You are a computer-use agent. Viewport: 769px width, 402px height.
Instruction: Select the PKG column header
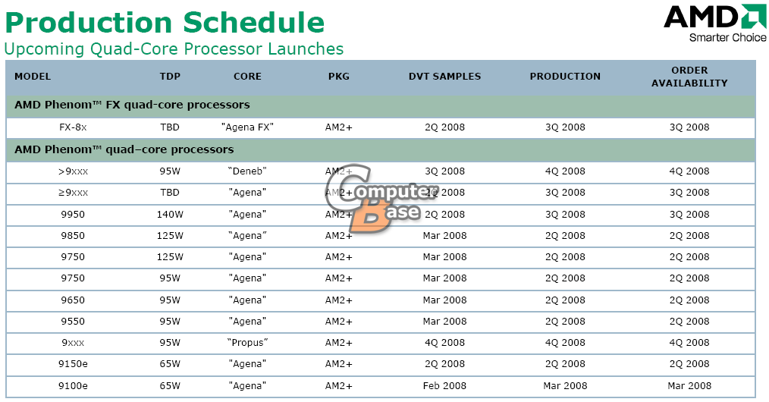(339, 77)
